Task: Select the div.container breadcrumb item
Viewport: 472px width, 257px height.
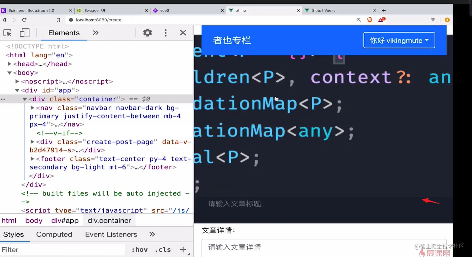Action: click(109, 221)
